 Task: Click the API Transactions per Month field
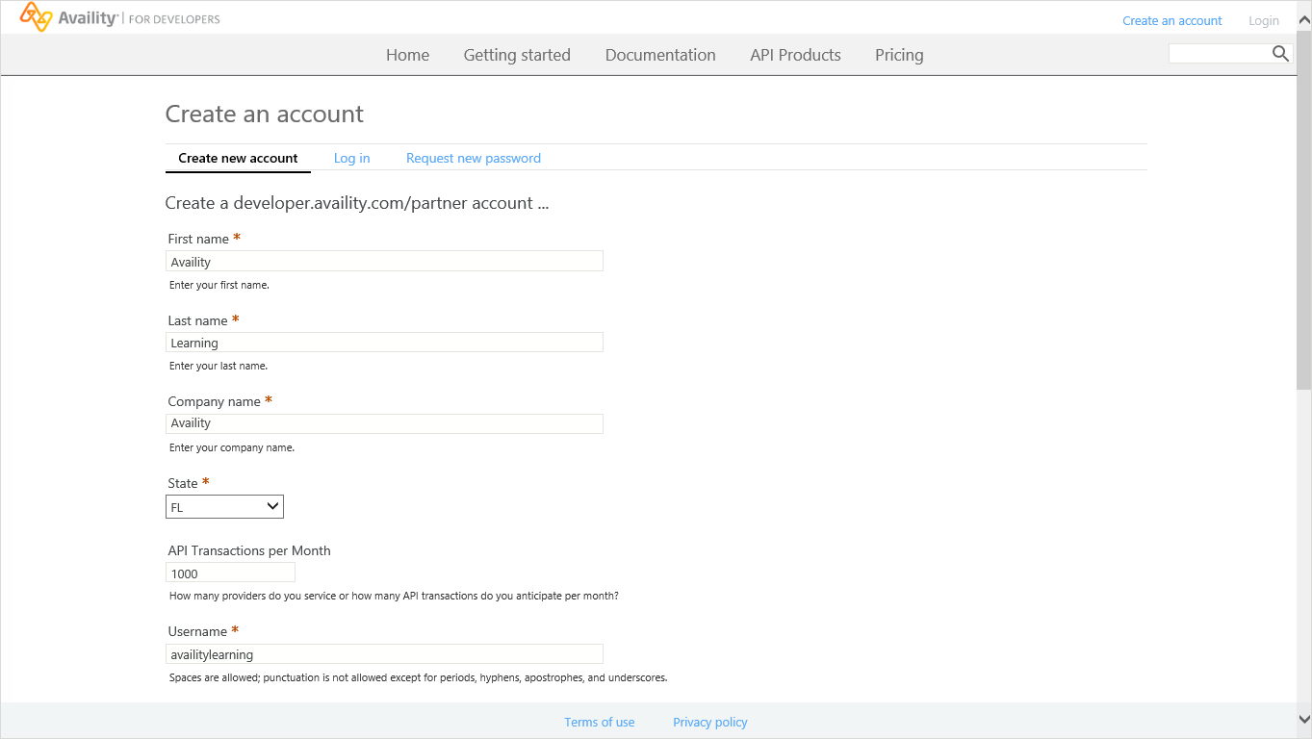coord(230,573)
